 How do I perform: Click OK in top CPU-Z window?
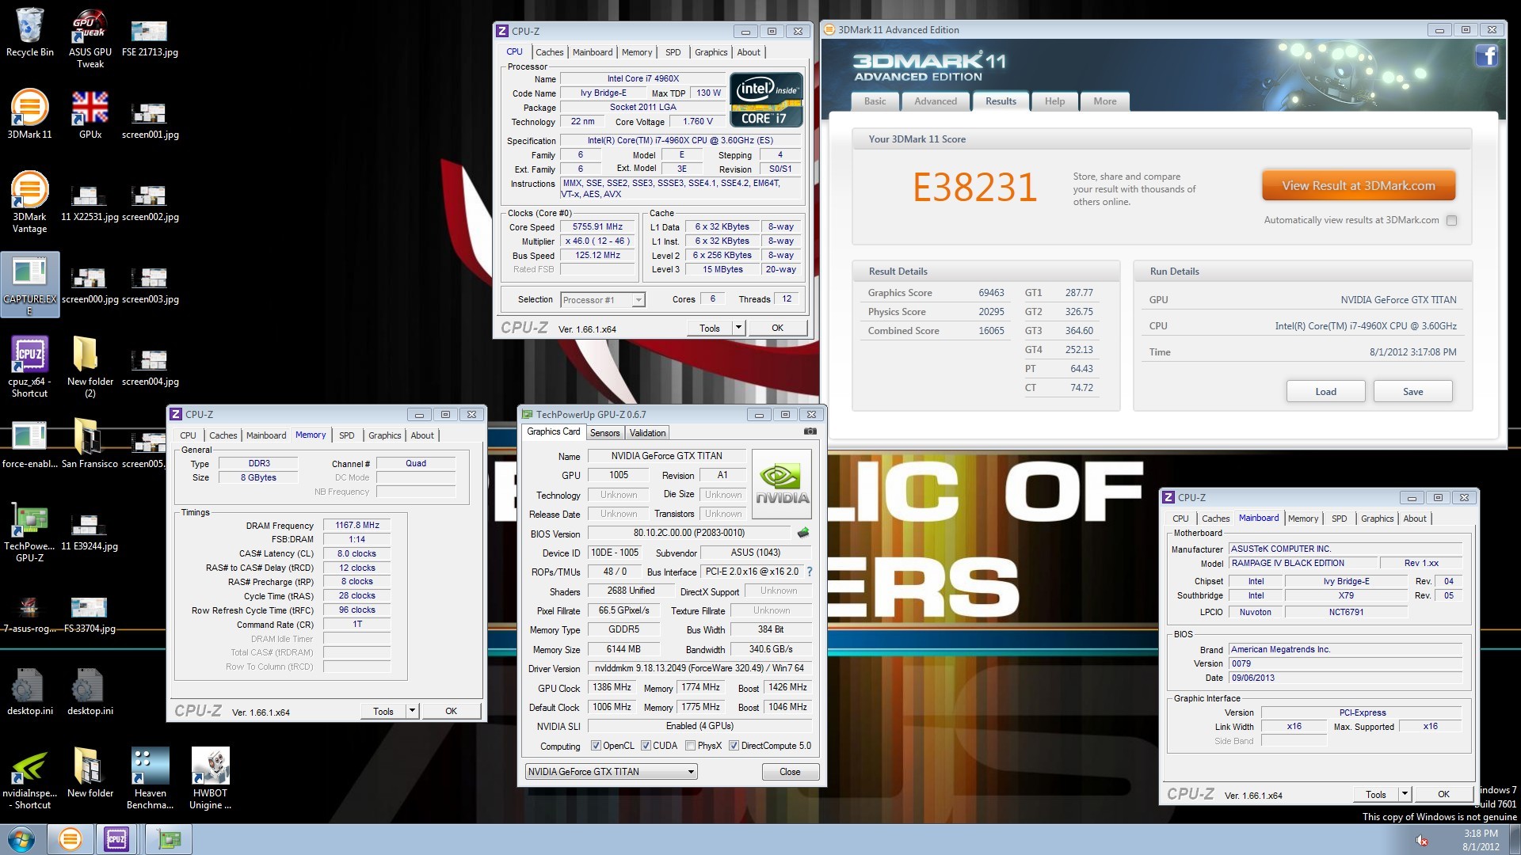(x=777, y=328)
